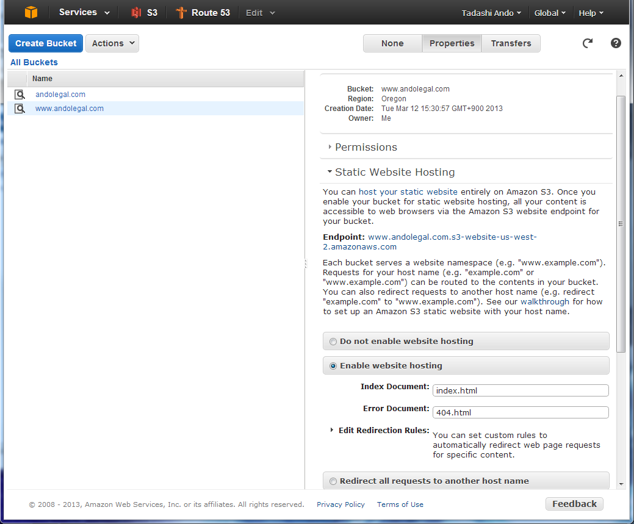Open the s3-website-us-west-2 endpoint link
The image size is (634, 524).
430,242
